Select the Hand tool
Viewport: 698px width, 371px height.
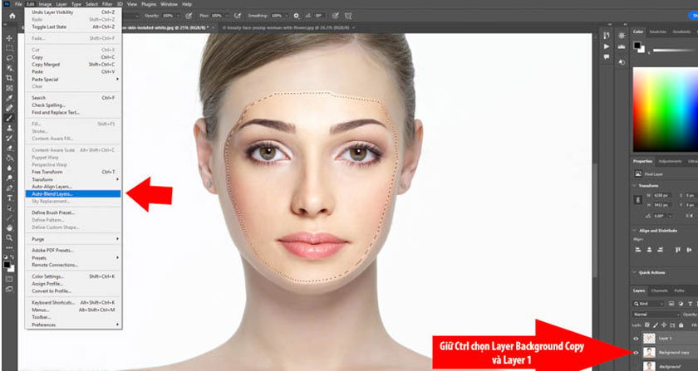coord(9,227)
